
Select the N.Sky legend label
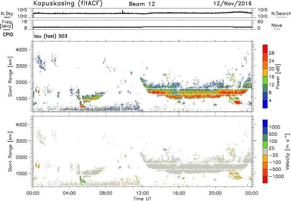coord(7,13)
